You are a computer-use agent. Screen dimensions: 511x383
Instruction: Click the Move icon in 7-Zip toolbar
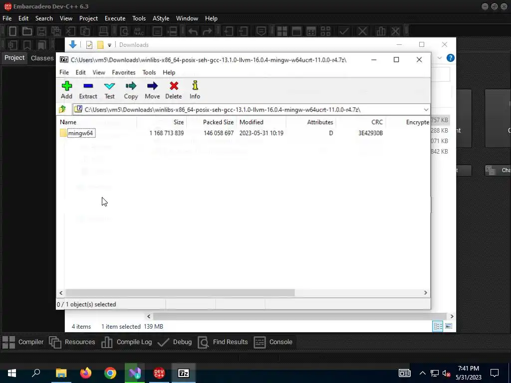[x=152, y=90]
